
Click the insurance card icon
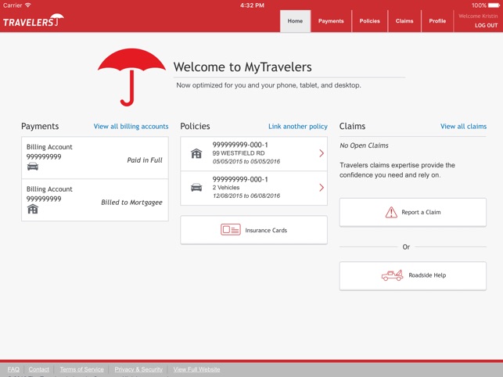[230, 230]
